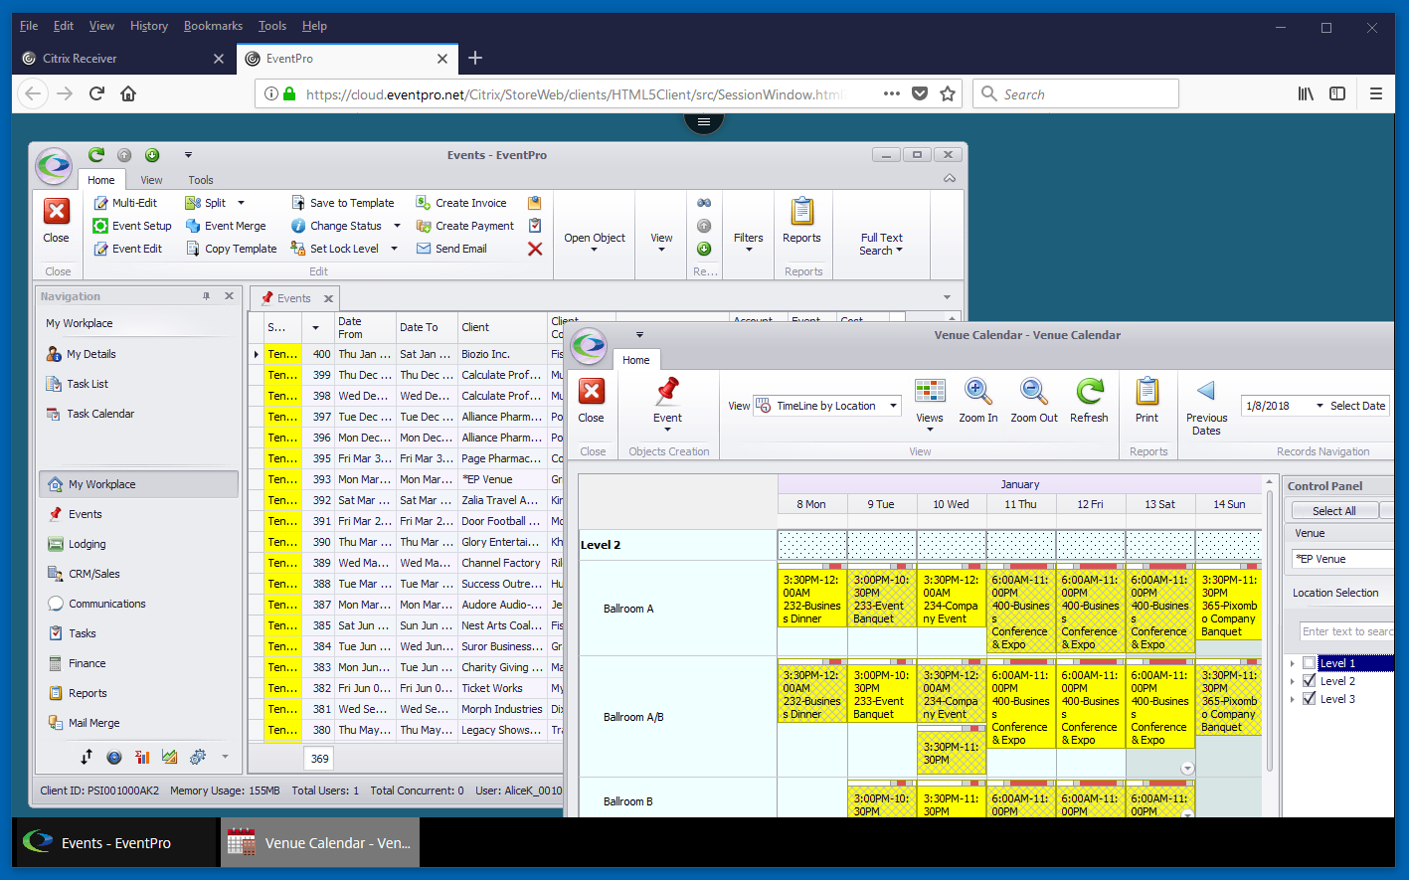1409x880 pixels.
Task: Click Events - EventPro taskbar item
Action: (115, 842)
